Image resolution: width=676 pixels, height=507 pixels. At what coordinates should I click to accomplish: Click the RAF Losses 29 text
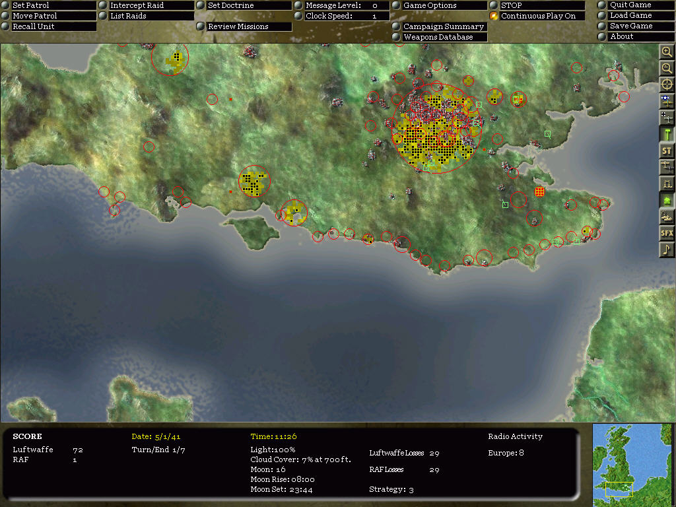click(x=405, y=469)
